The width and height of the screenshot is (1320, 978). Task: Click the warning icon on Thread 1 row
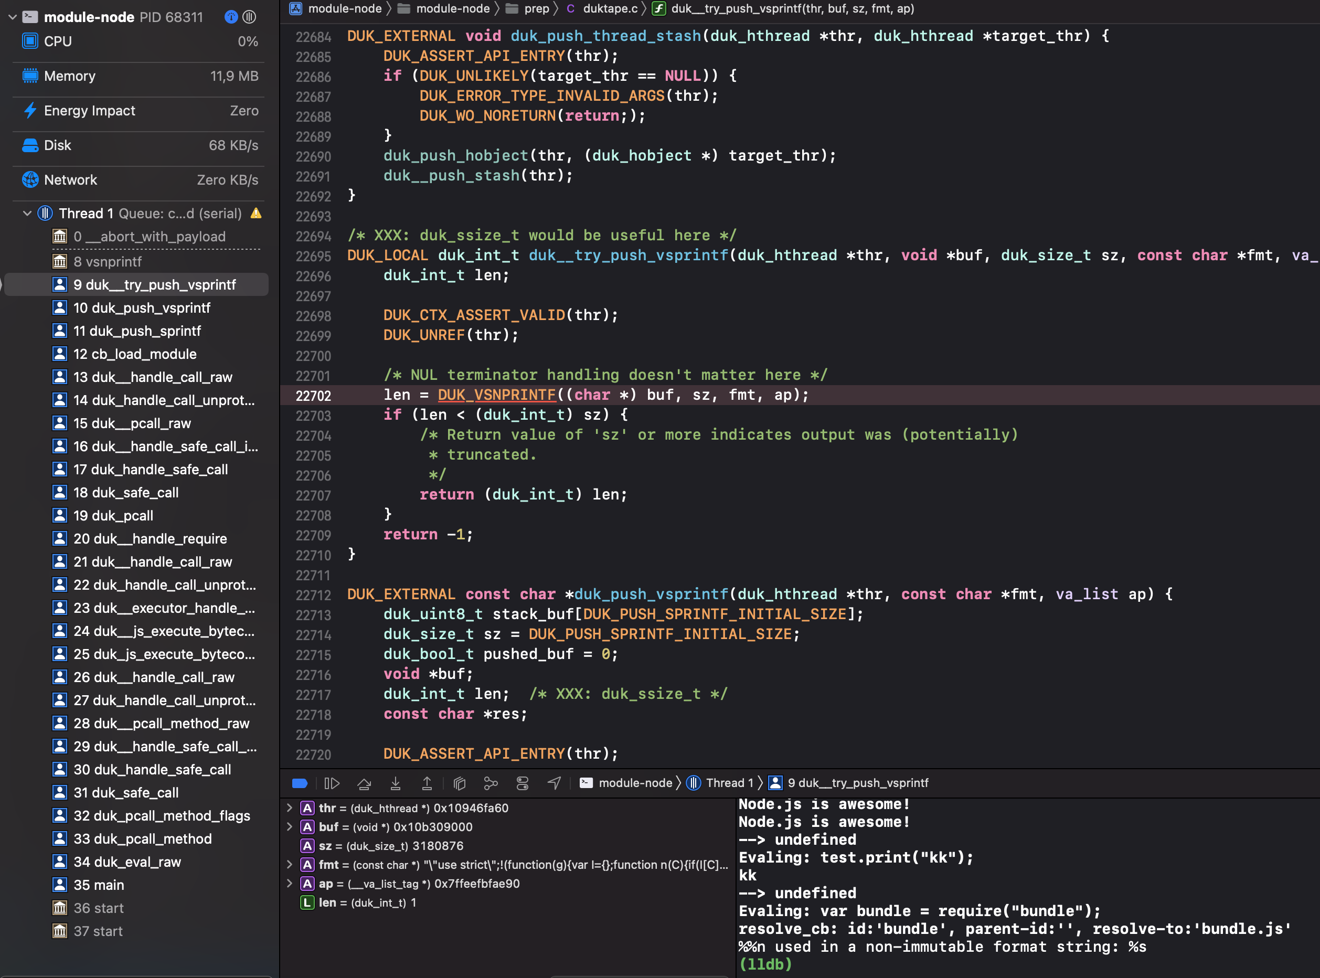pos(256,213)
